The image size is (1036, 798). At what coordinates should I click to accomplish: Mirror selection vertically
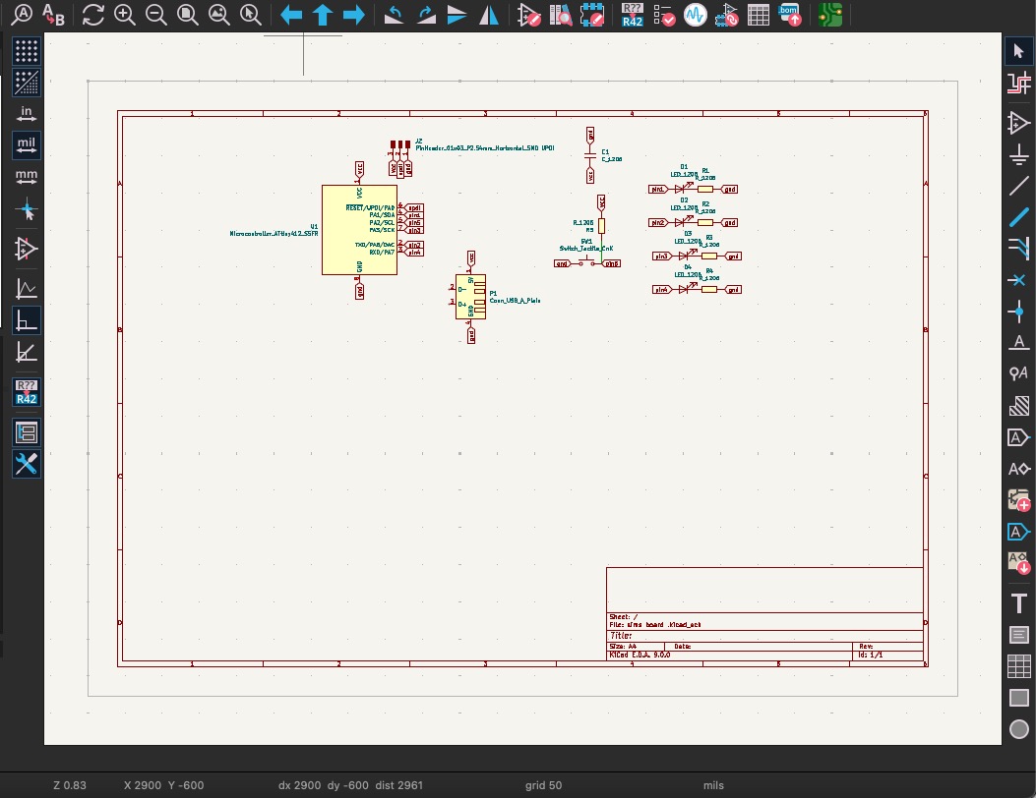(457, 15)
